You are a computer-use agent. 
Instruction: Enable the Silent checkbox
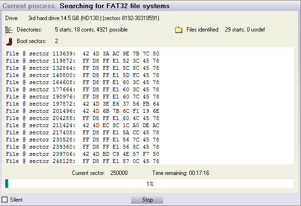click(x=5, y=199)
